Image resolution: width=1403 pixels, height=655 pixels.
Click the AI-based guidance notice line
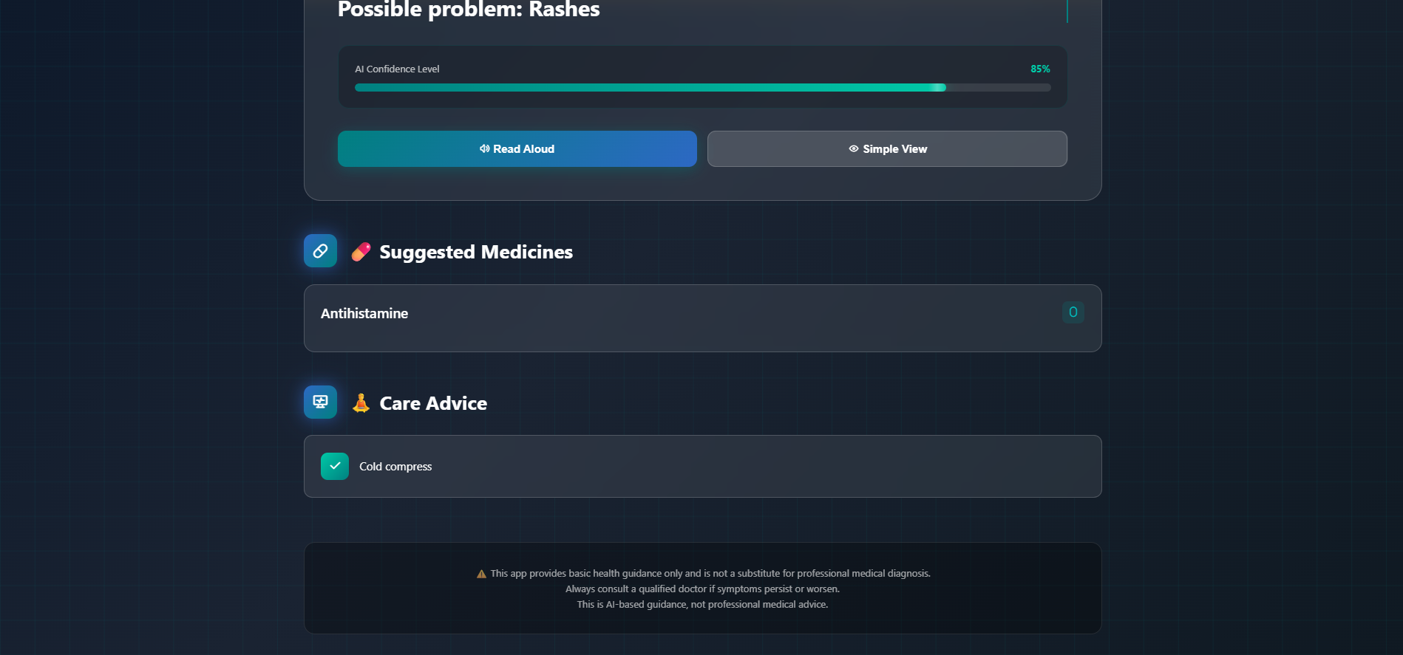pyautogui.click(x=702, y=605)
